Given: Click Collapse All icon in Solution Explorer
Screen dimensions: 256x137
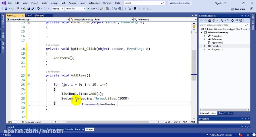Looking at the screenshot, I should coord(237,21).
